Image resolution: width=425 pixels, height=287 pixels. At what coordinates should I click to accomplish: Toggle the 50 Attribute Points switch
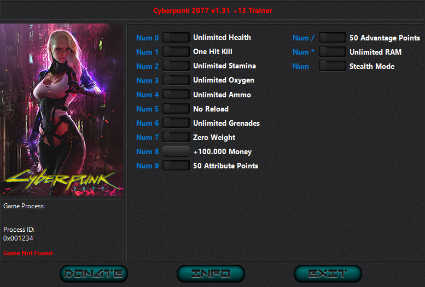(x=176, y=166)
